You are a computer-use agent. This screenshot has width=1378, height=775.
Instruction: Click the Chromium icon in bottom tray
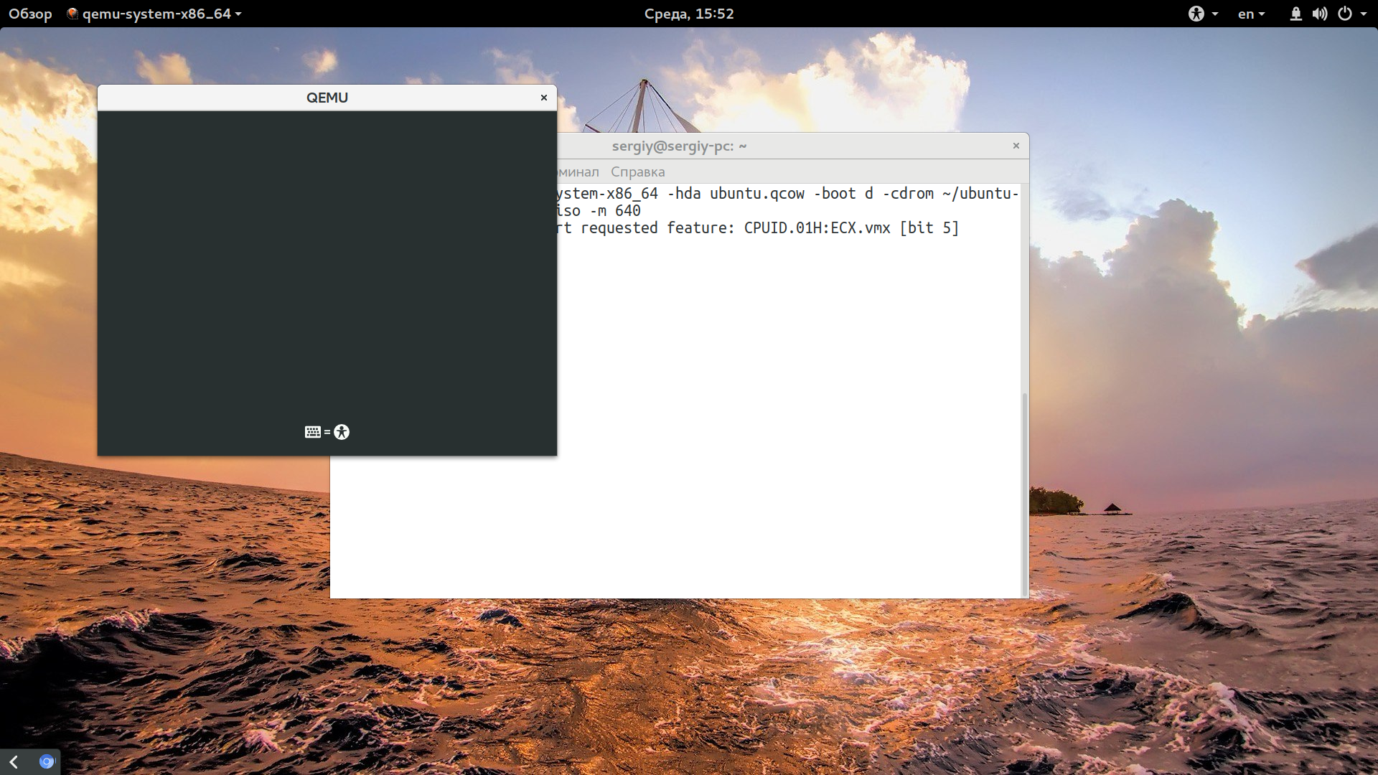[x=47, y=761]
